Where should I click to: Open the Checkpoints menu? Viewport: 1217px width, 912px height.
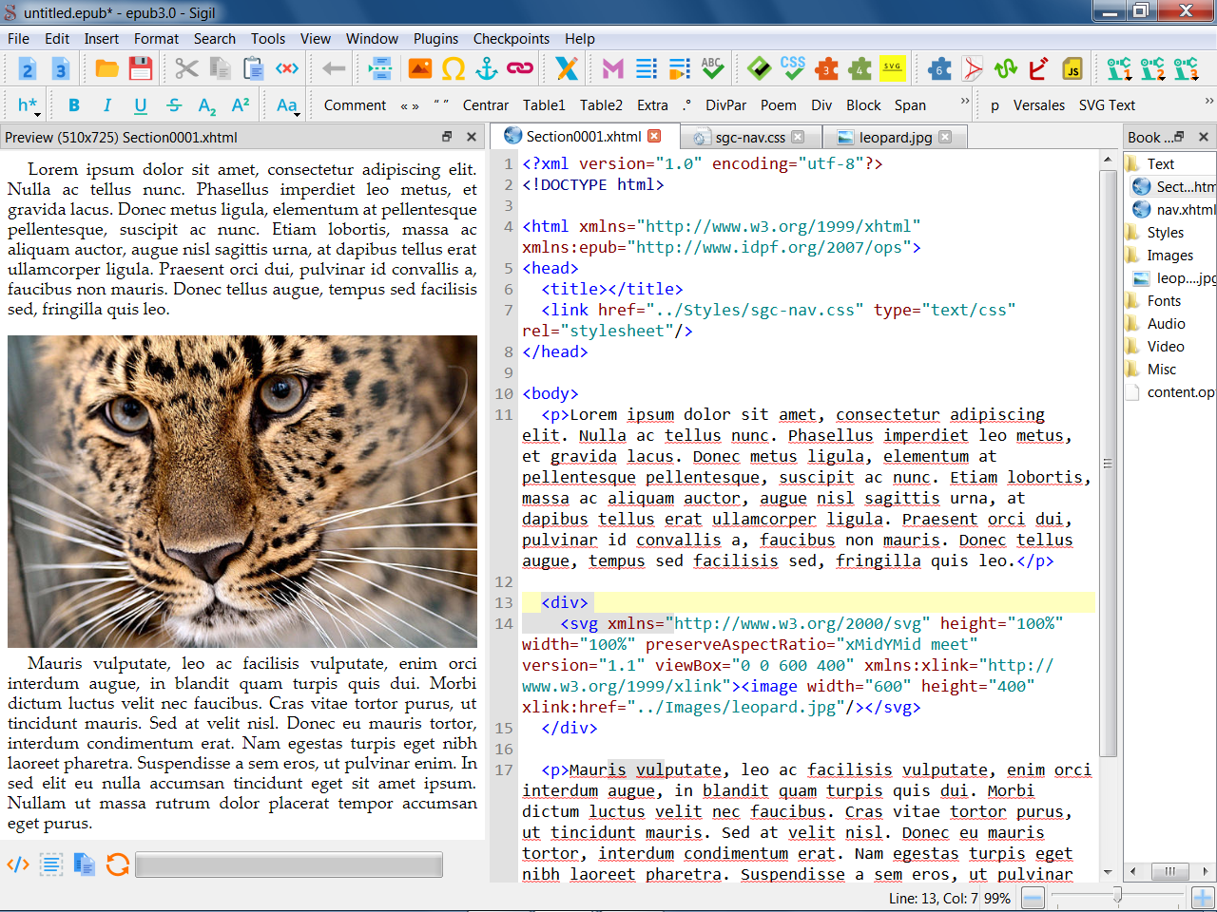tap(512, 39)
